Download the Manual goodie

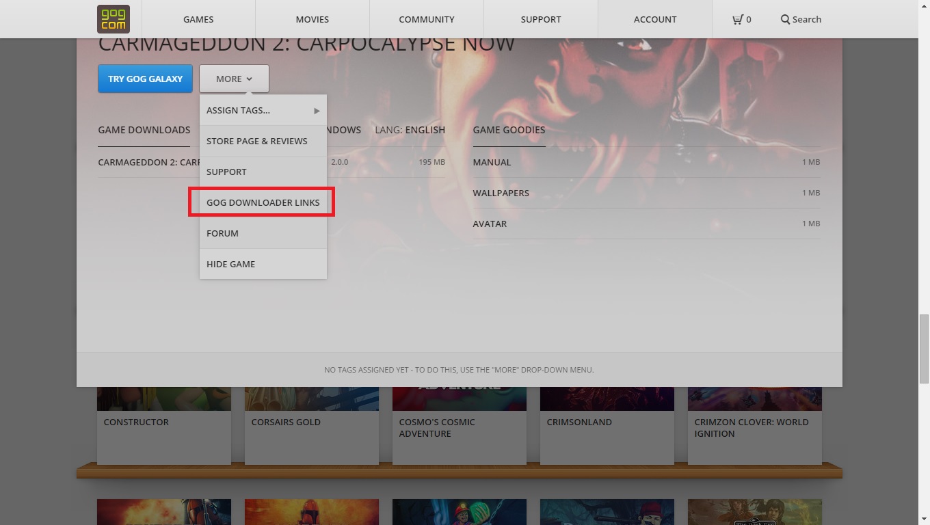[x=646, y=162]
